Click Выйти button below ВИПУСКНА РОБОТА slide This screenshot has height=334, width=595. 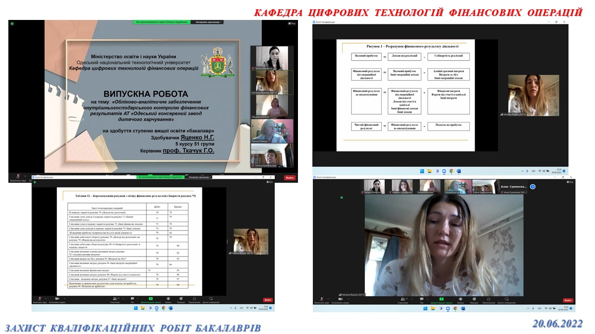click(290, 178)
